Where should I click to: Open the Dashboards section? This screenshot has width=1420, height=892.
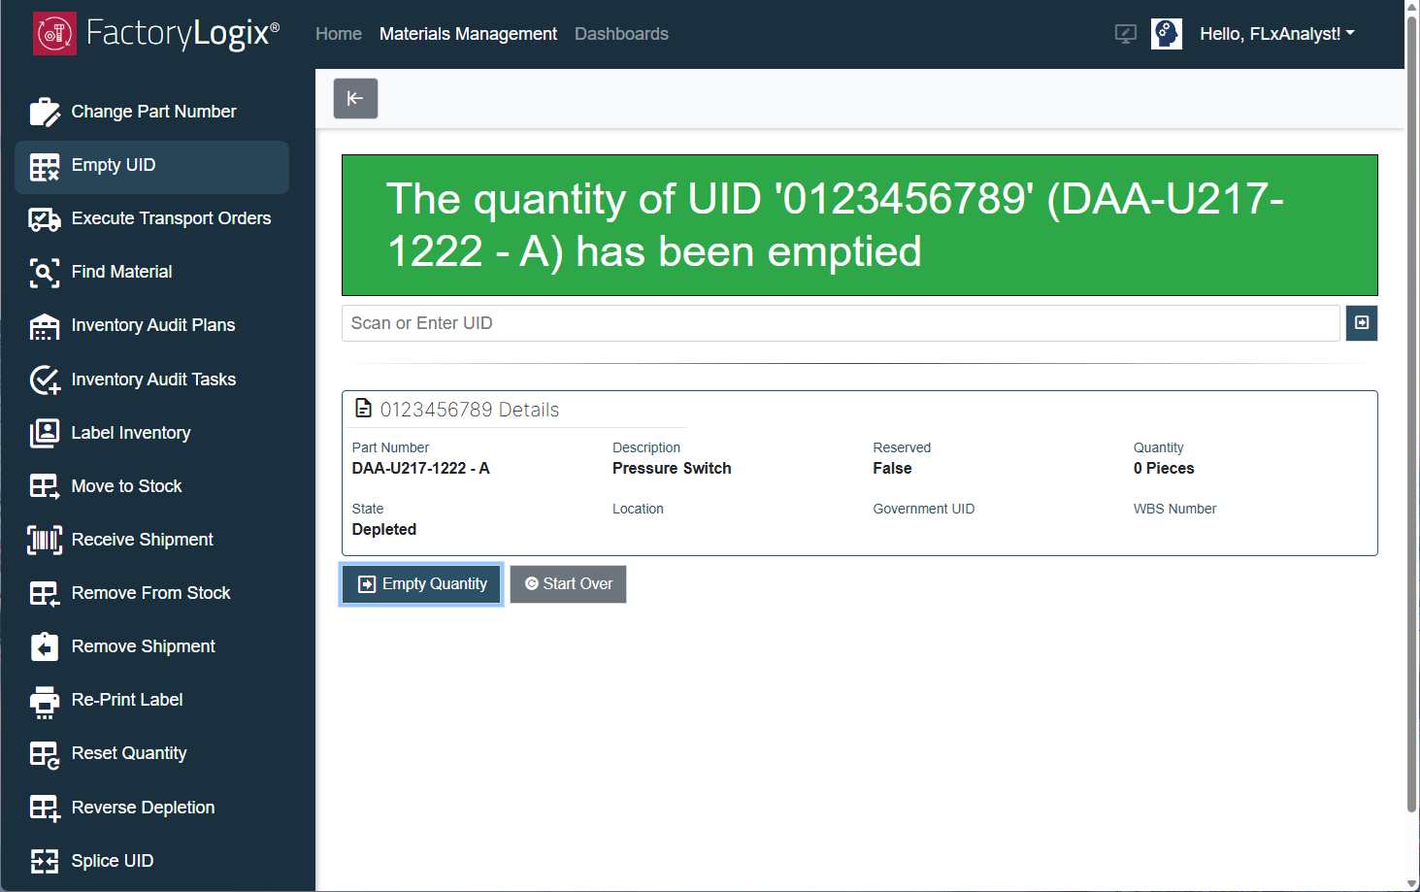(x=621, y=33)
